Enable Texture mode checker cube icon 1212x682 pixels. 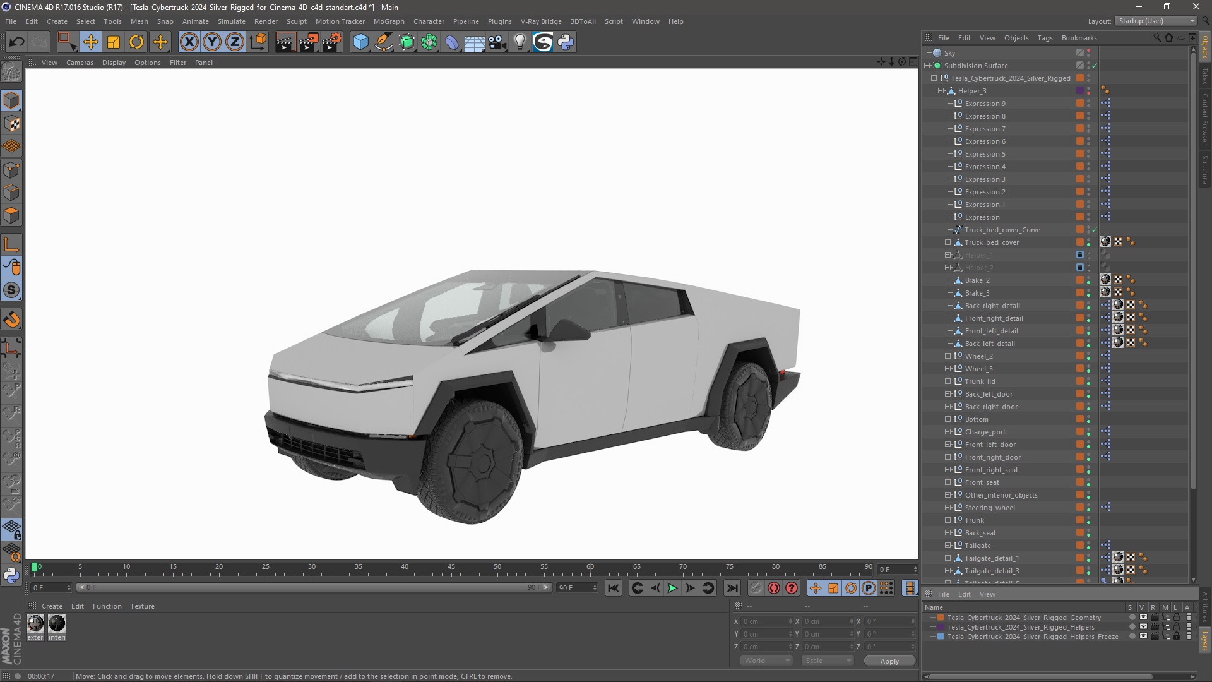pos(11,124)
